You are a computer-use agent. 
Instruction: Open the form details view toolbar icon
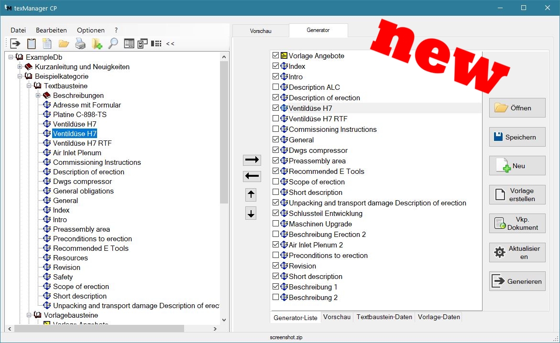(129, 43)
